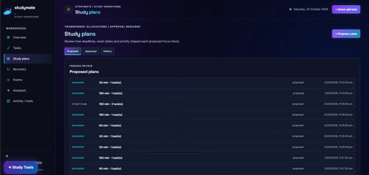
Task: Click Quick add task button
Action: [x=346, y=10]
